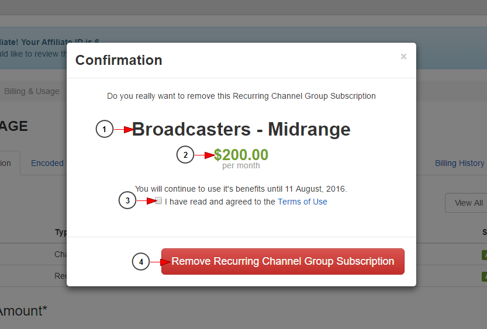Click Remove Recurring Channel Group Subscription button
Image resolution: width=487 pixels, height=329 pixels.
pyautogui.click(x=282, y=261)
